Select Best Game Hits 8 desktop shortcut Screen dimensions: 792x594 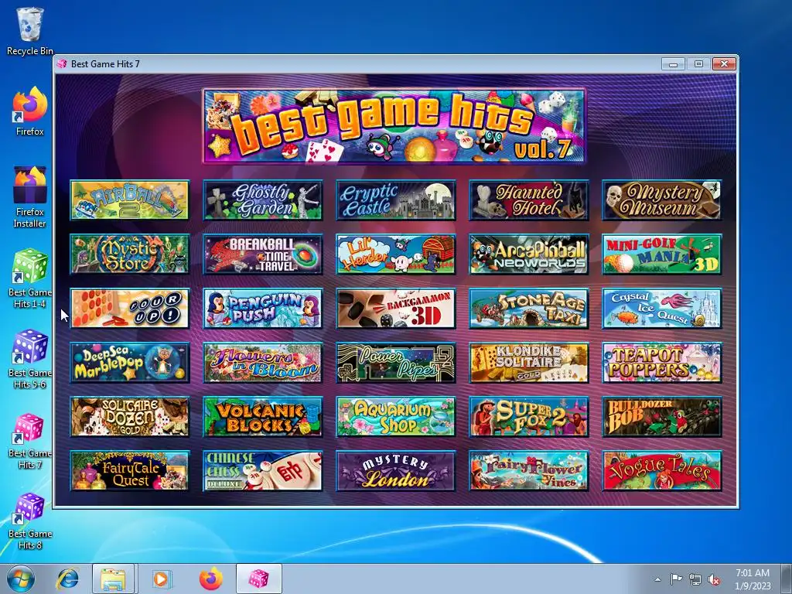click(30, 521)
